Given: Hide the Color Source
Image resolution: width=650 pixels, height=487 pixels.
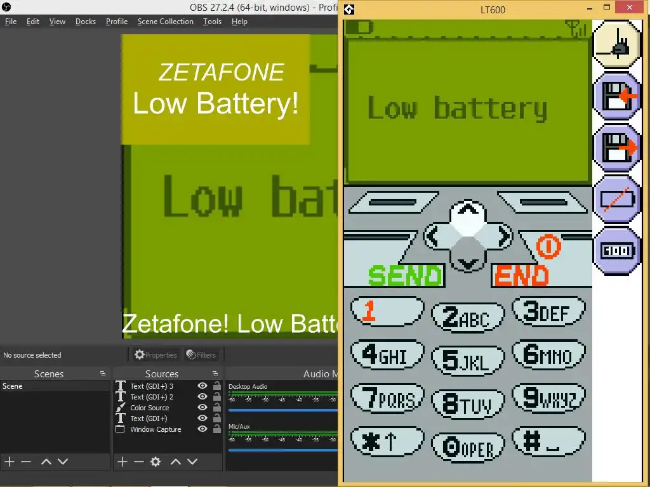Looking at the screenshot, I should click(x=202, y=407).
